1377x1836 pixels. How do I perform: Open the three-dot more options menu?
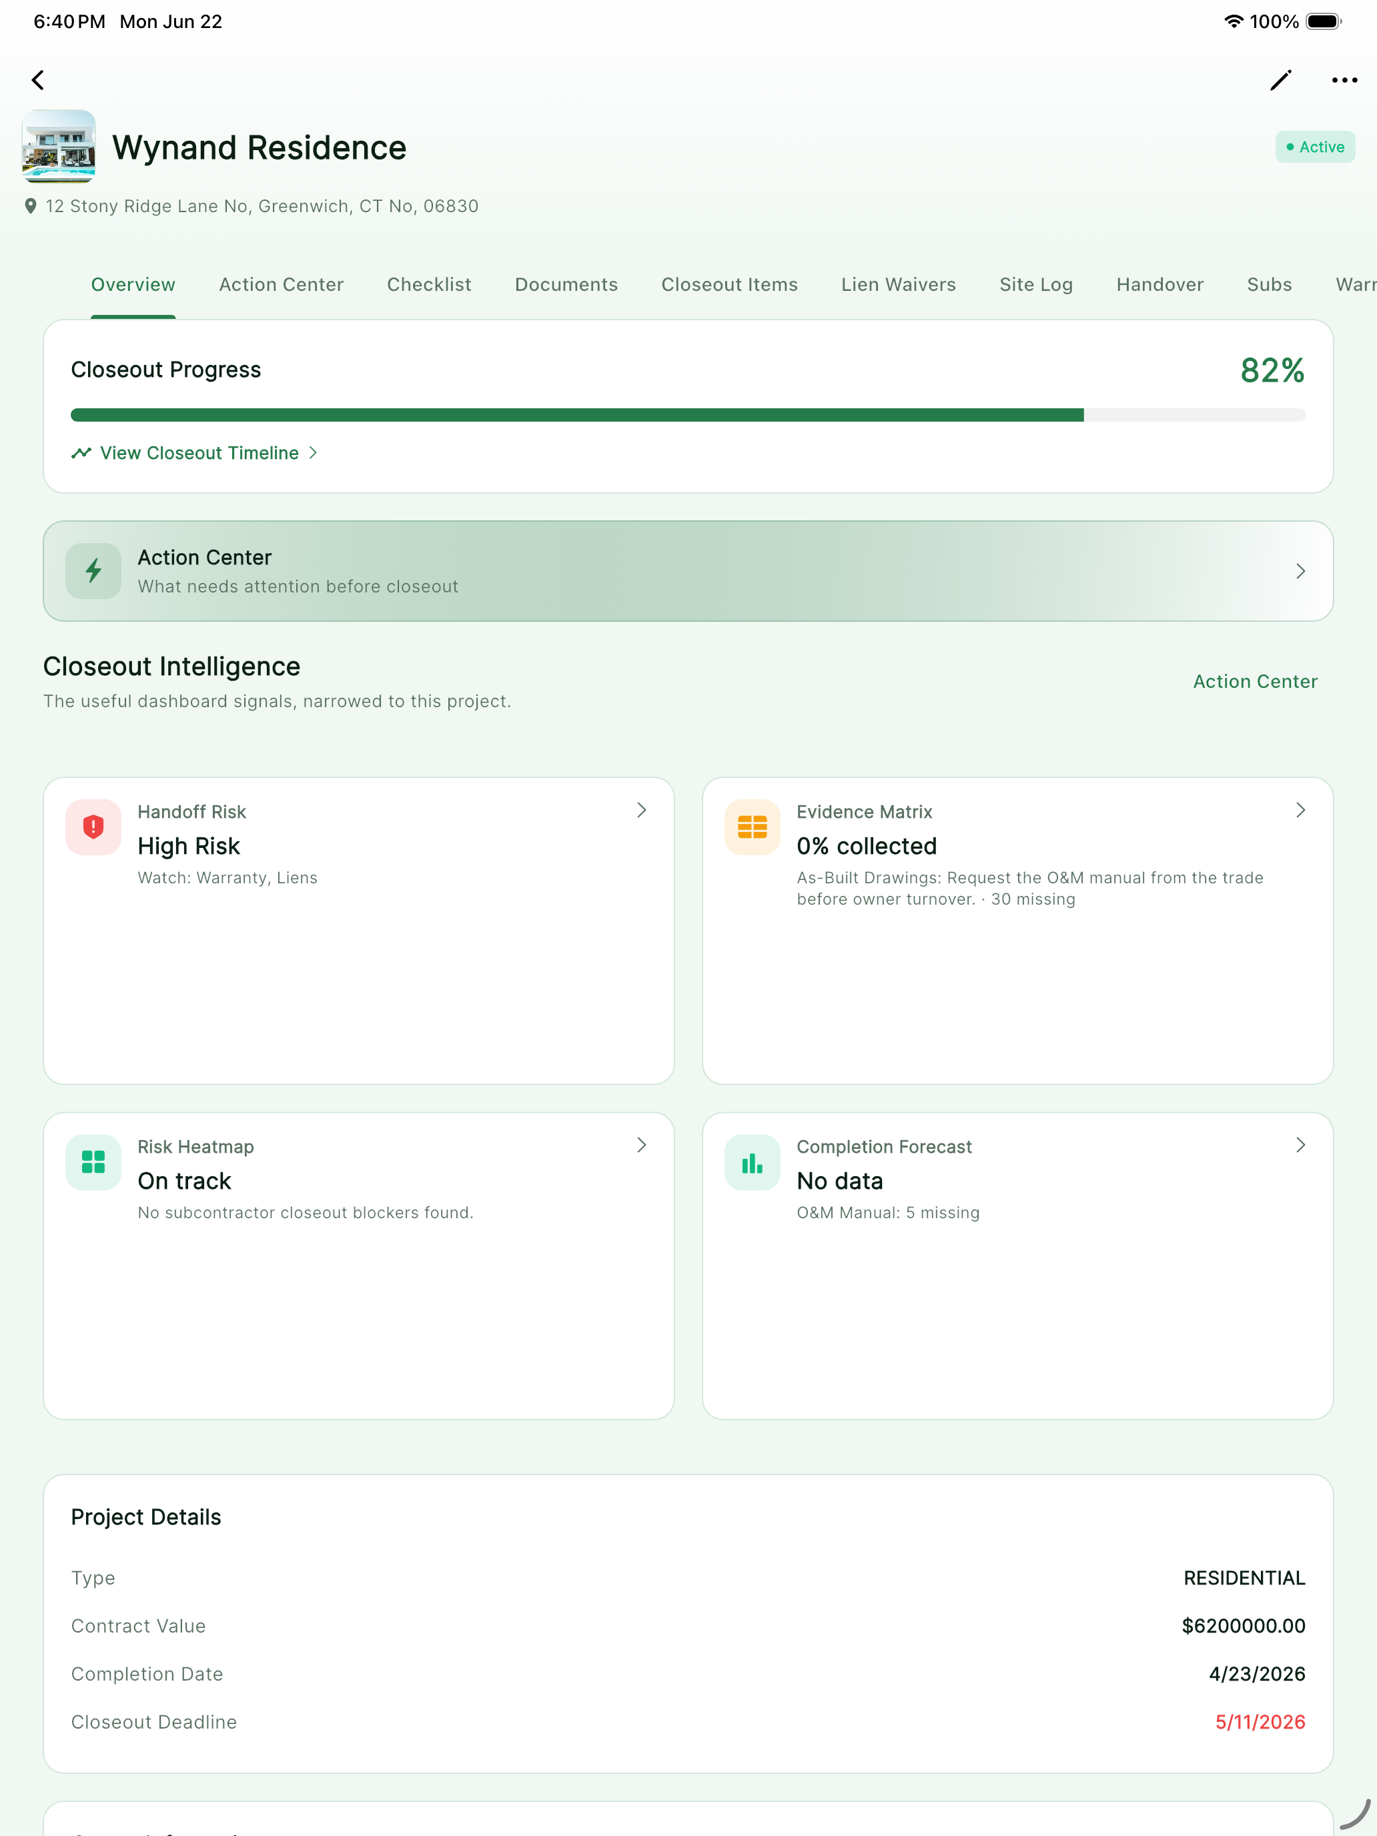pyautogui.click(x=1344, y=79)
